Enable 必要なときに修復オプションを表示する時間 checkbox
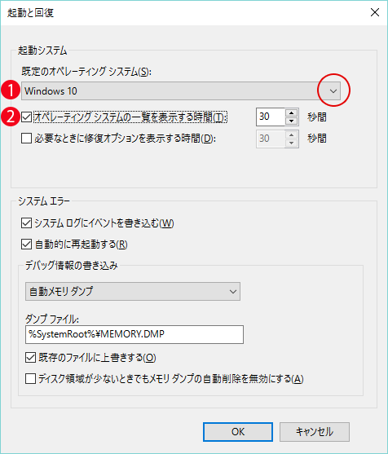The width and height of the screenshot is (388, 454). click(x=26, y=139)
